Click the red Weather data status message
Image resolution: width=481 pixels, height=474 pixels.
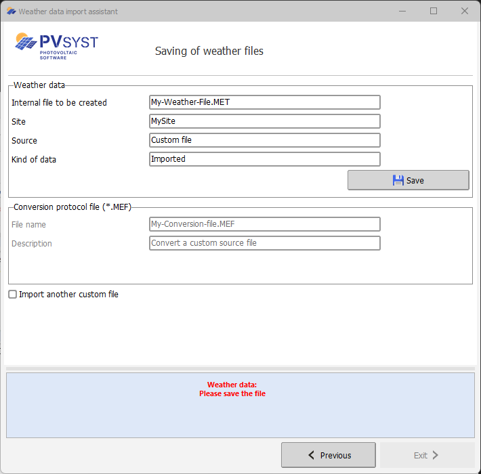232,389
